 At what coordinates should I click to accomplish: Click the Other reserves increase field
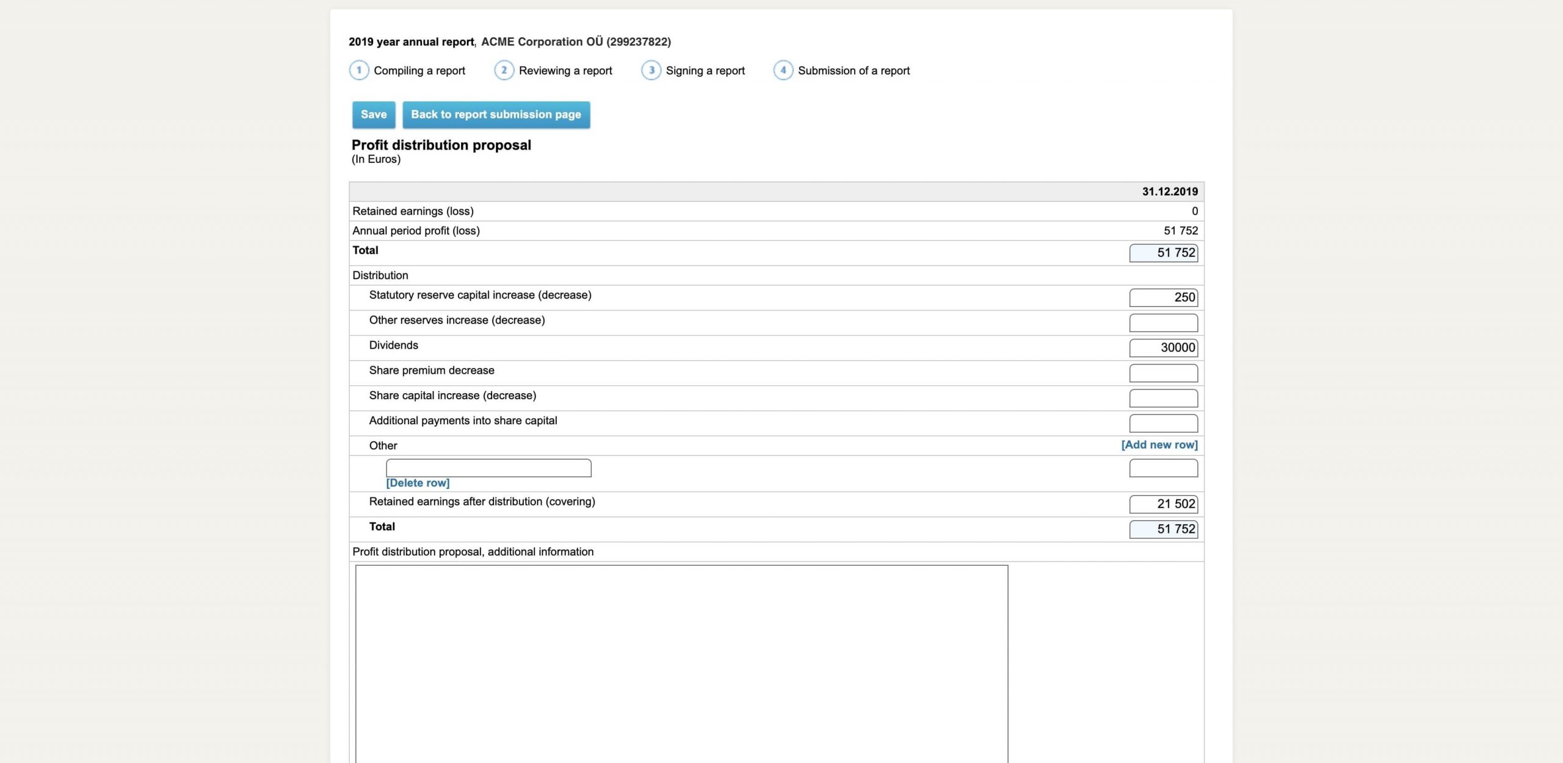[x=1163, y=322]
